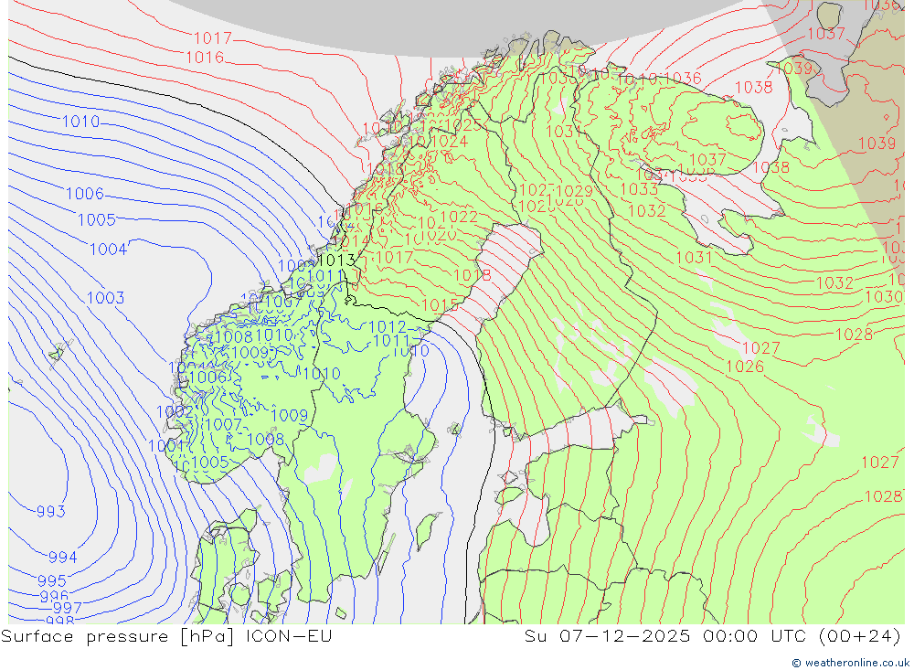Click the blue 995 isobar label

tap(52, 580)
